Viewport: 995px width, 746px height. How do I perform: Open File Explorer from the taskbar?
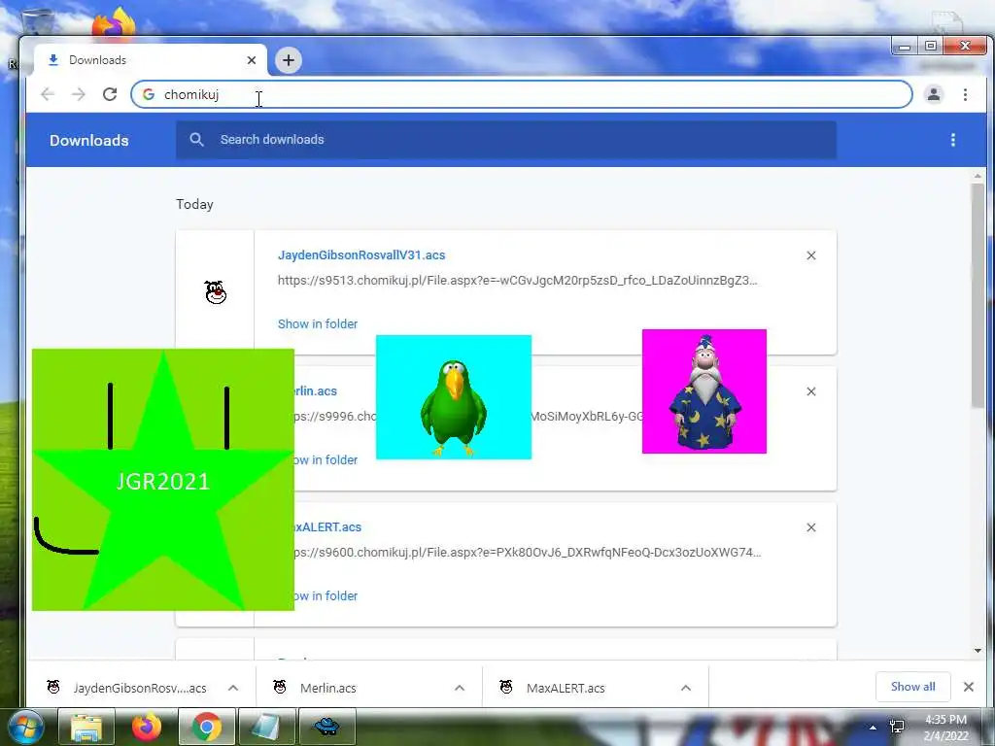86,727
